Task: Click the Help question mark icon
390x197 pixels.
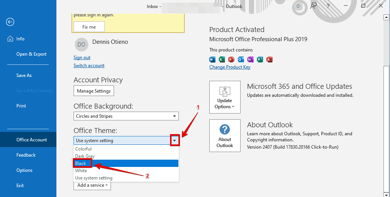Action: coord(328,6)
